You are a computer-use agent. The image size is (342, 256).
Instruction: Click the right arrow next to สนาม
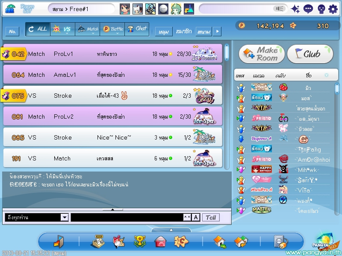[x=217, y=31]
